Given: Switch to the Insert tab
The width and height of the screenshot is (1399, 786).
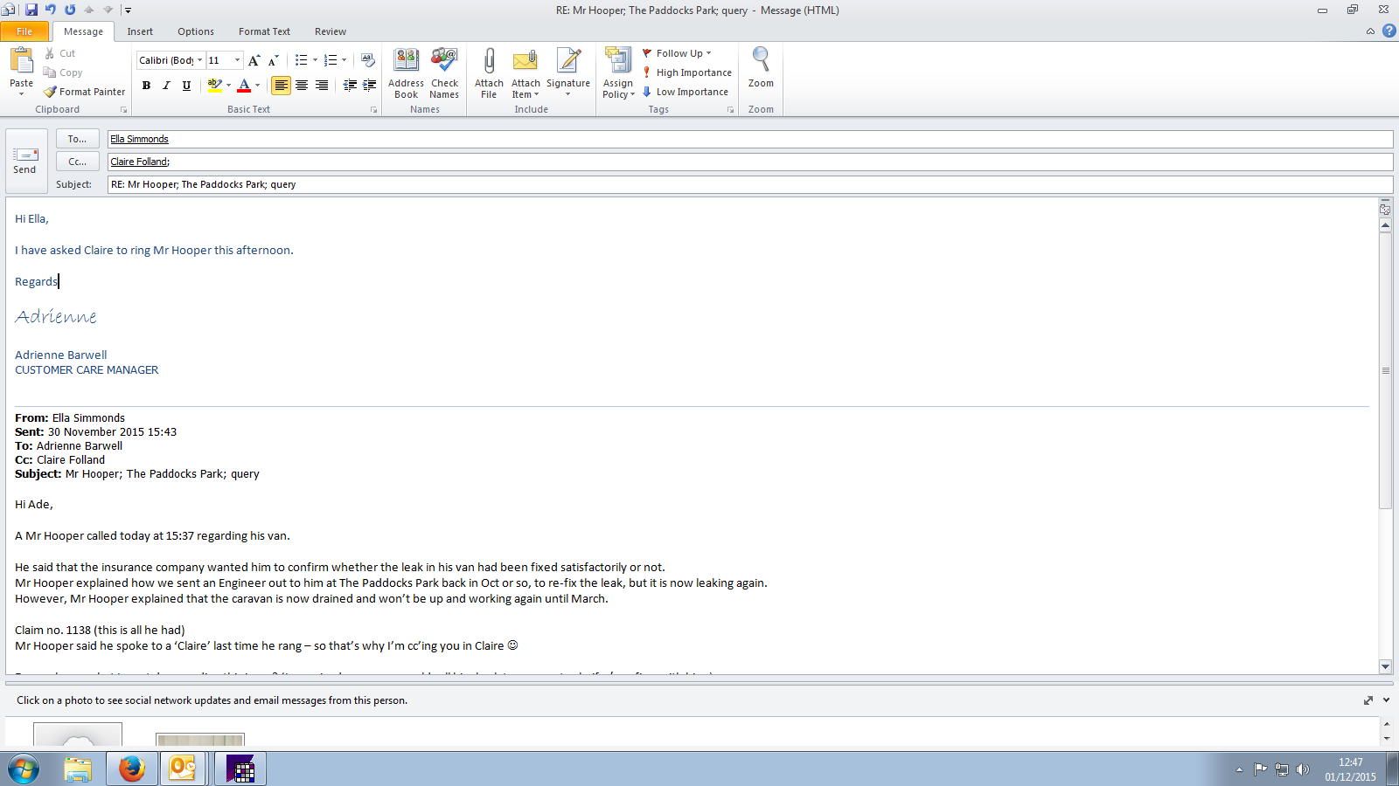Looking at the screenshot, I should tap(140, 31).
